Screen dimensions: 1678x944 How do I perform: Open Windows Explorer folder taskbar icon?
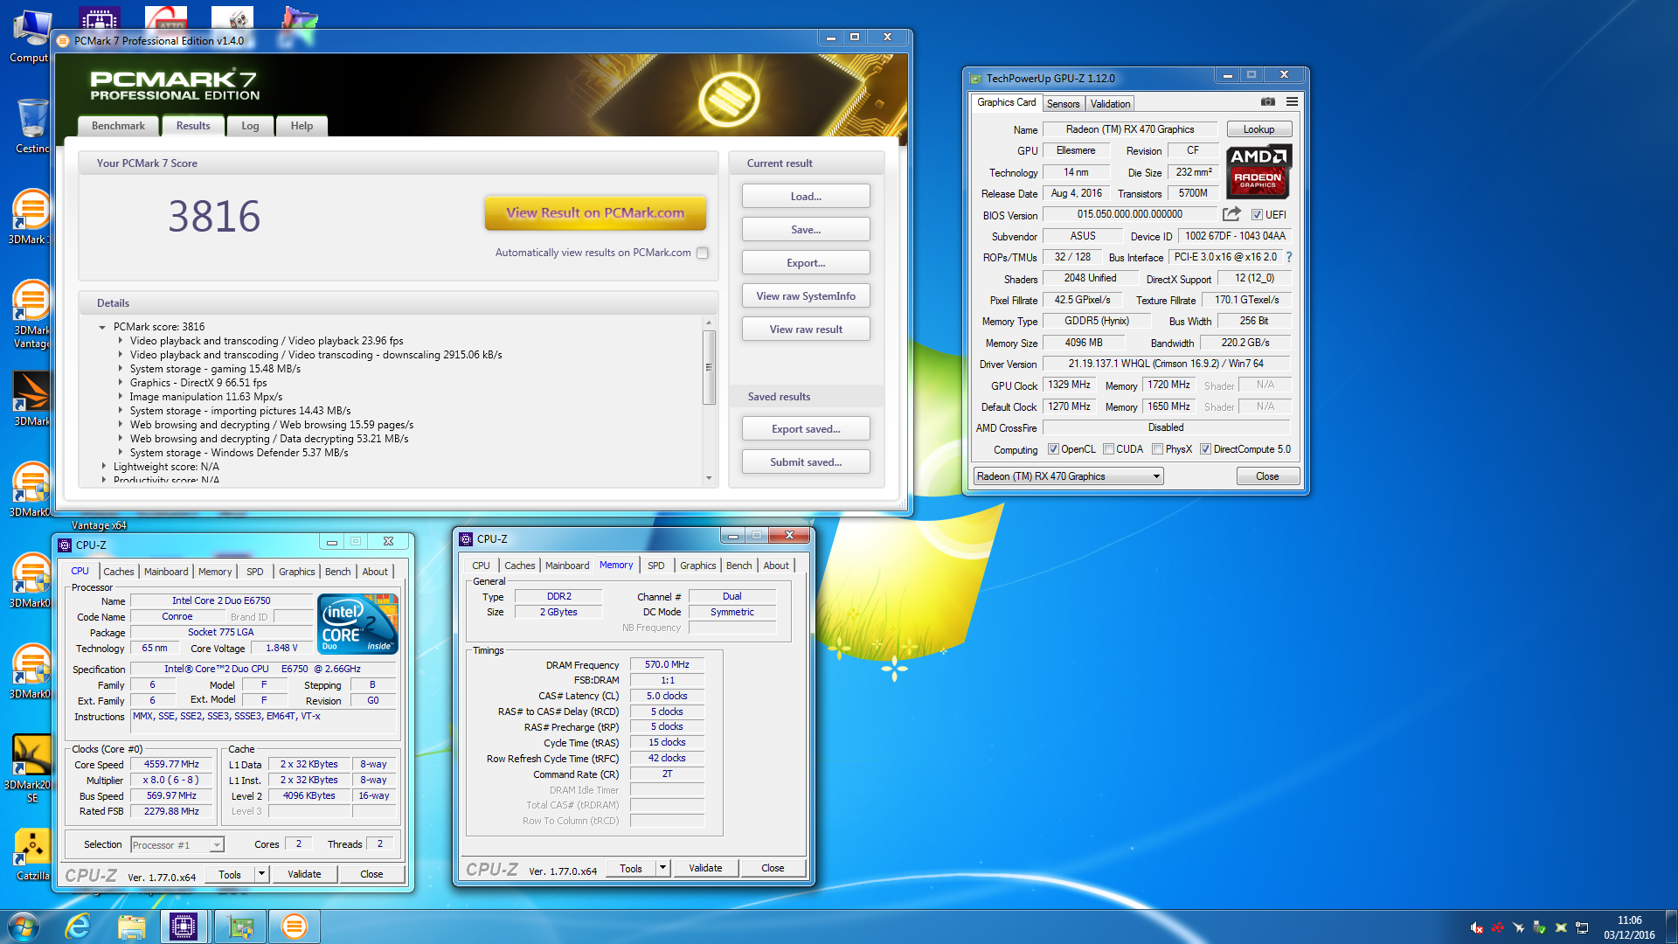131,927
